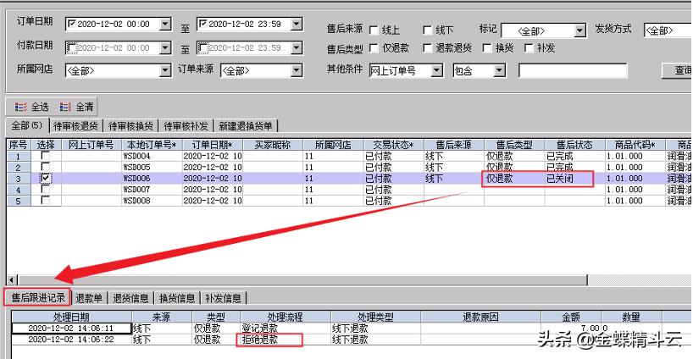Select row number 1 header cell
The height and width of the screenshot is (359, 693).
pyautogui.click(x=19, y=156)
